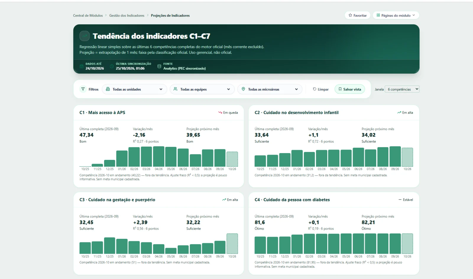Viewport: 473px width, 279px height.
Task: Open the Todas as equipes dropdown
Action: (x=202, y=89)
